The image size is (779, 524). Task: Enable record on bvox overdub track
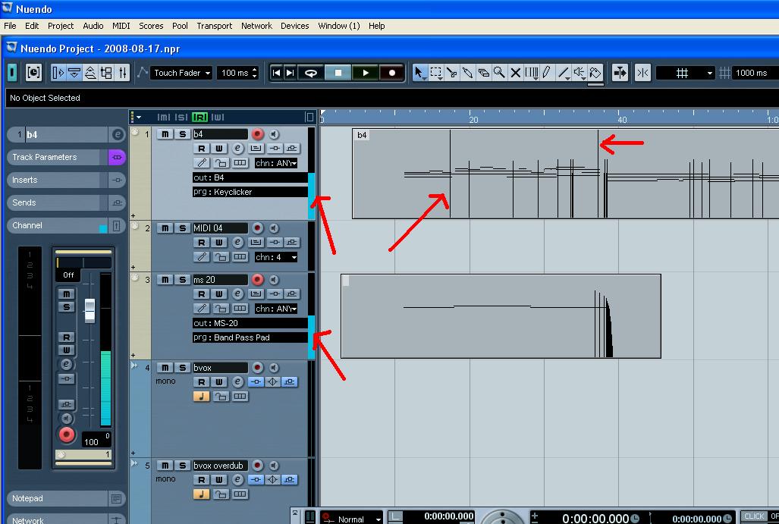pos(257,466)
